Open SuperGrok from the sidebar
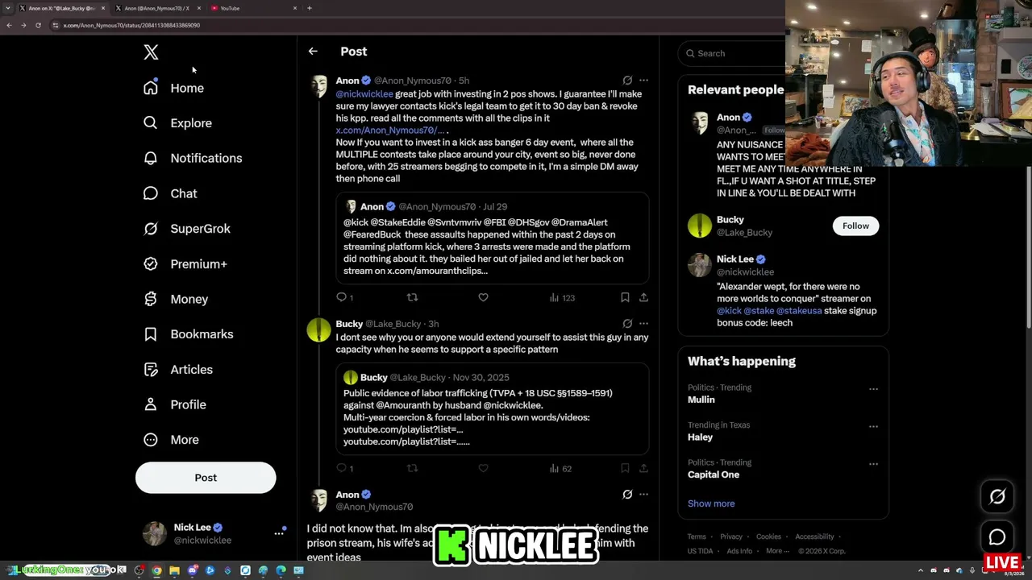Screen dimensions: 1032x580 187,229
